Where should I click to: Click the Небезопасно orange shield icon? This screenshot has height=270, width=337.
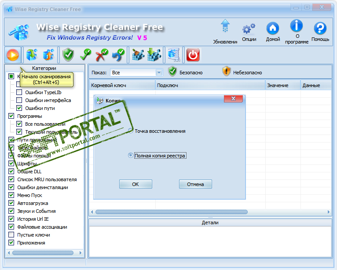tap(226, 72)
